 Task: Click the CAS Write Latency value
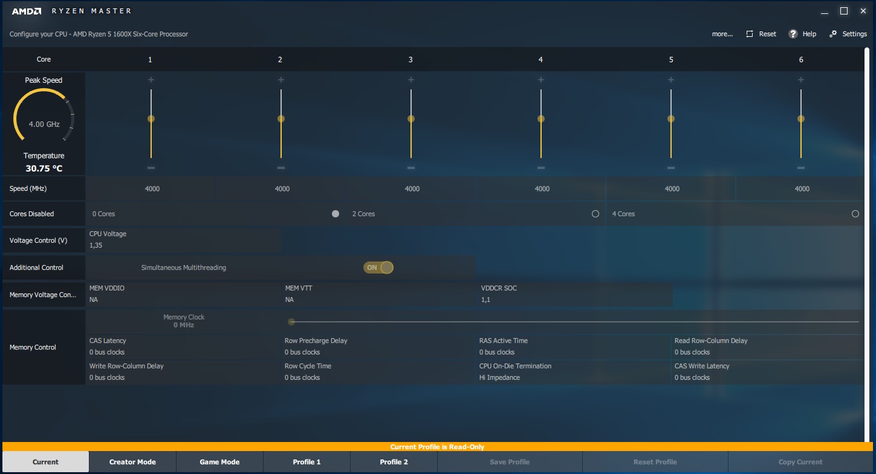pos(692,377)
